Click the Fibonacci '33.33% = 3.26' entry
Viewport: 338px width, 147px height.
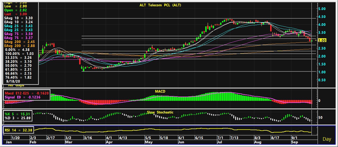coord(19,58)
